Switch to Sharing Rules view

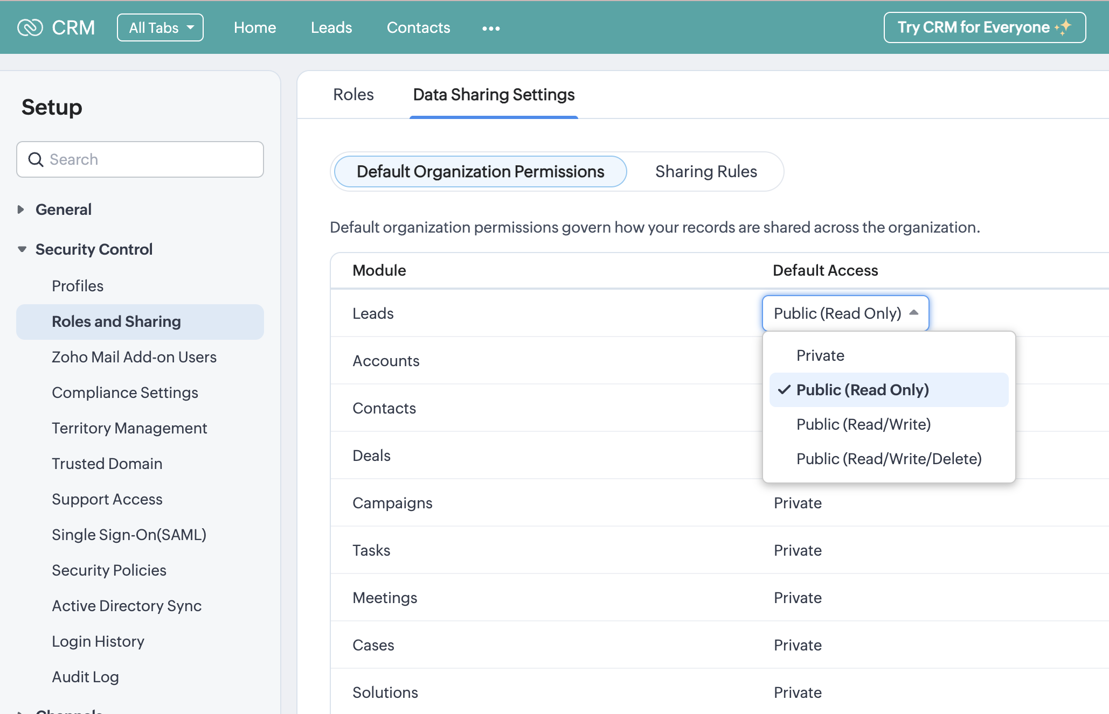705,172
